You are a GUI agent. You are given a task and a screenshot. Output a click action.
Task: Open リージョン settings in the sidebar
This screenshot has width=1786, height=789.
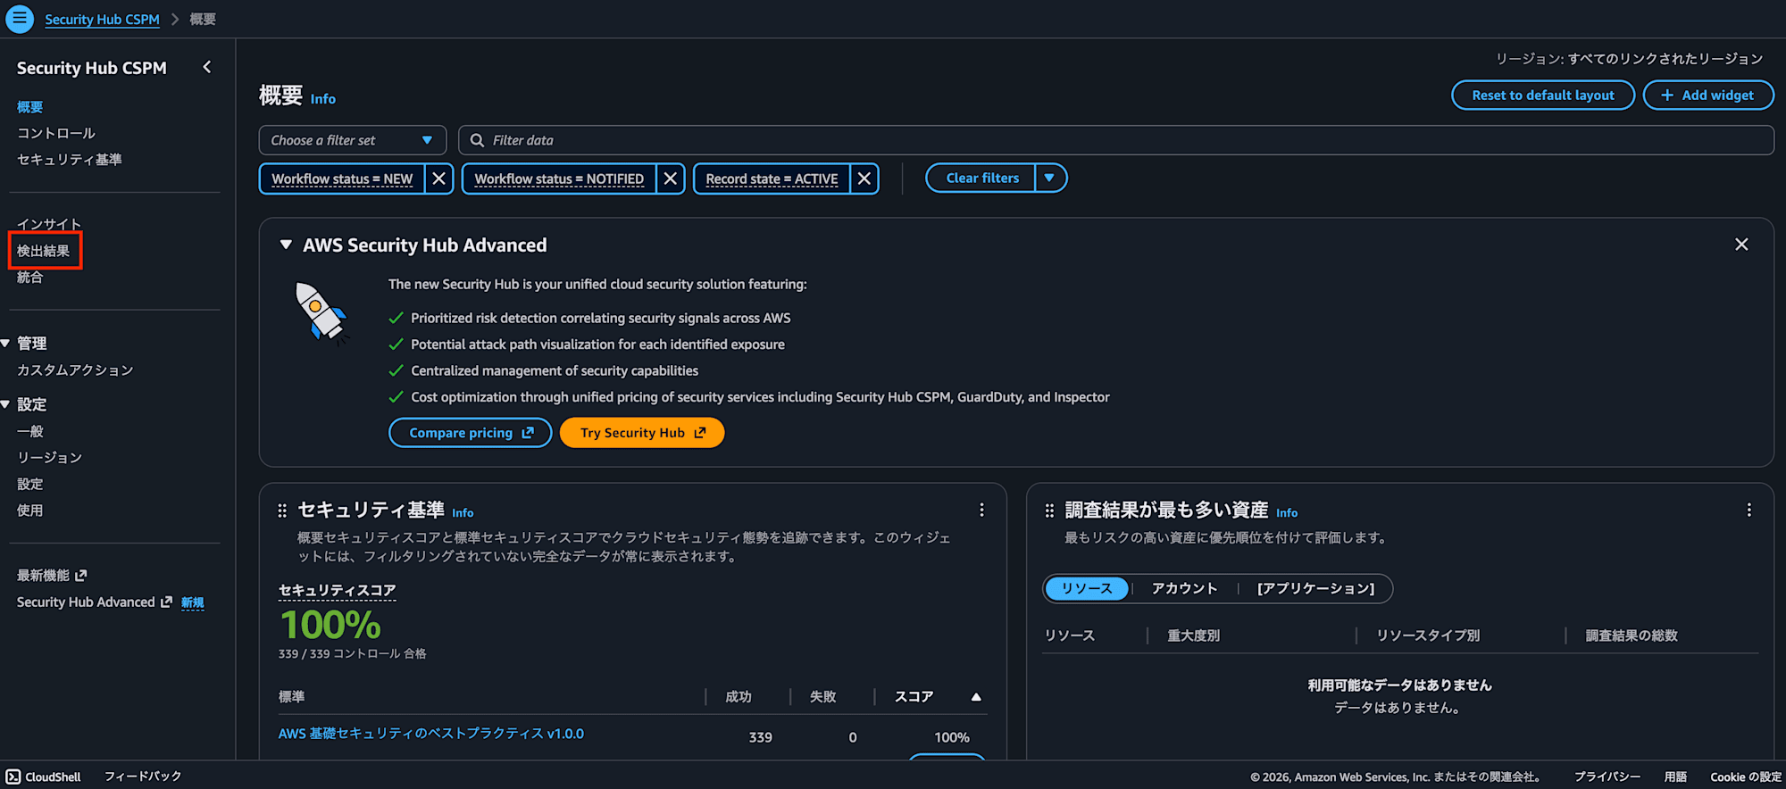pos(49,458)
